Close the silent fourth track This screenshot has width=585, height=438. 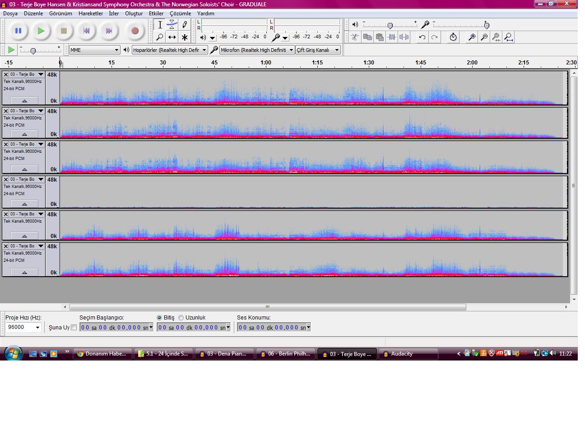(x=6, y=179)
